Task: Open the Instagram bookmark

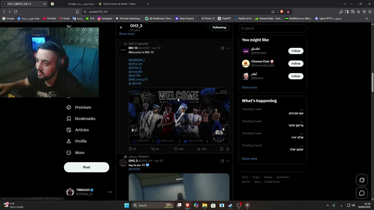Action: click(x=105, y=18)
